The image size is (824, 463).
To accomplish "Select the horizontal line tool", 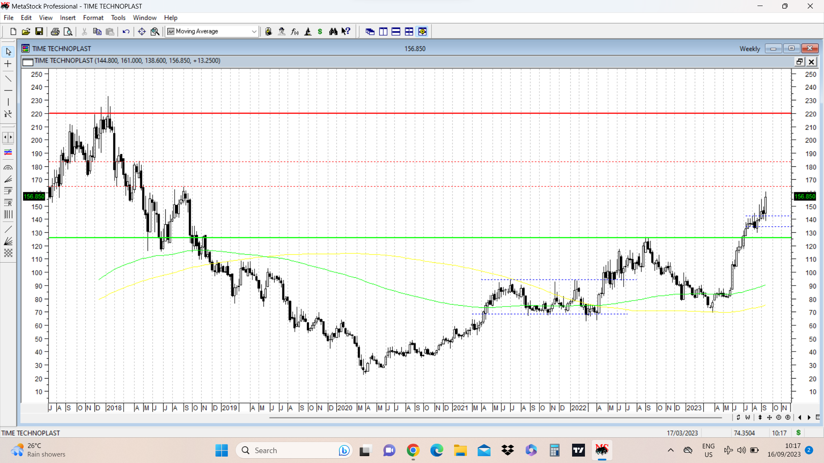I will tap(8, 90).
